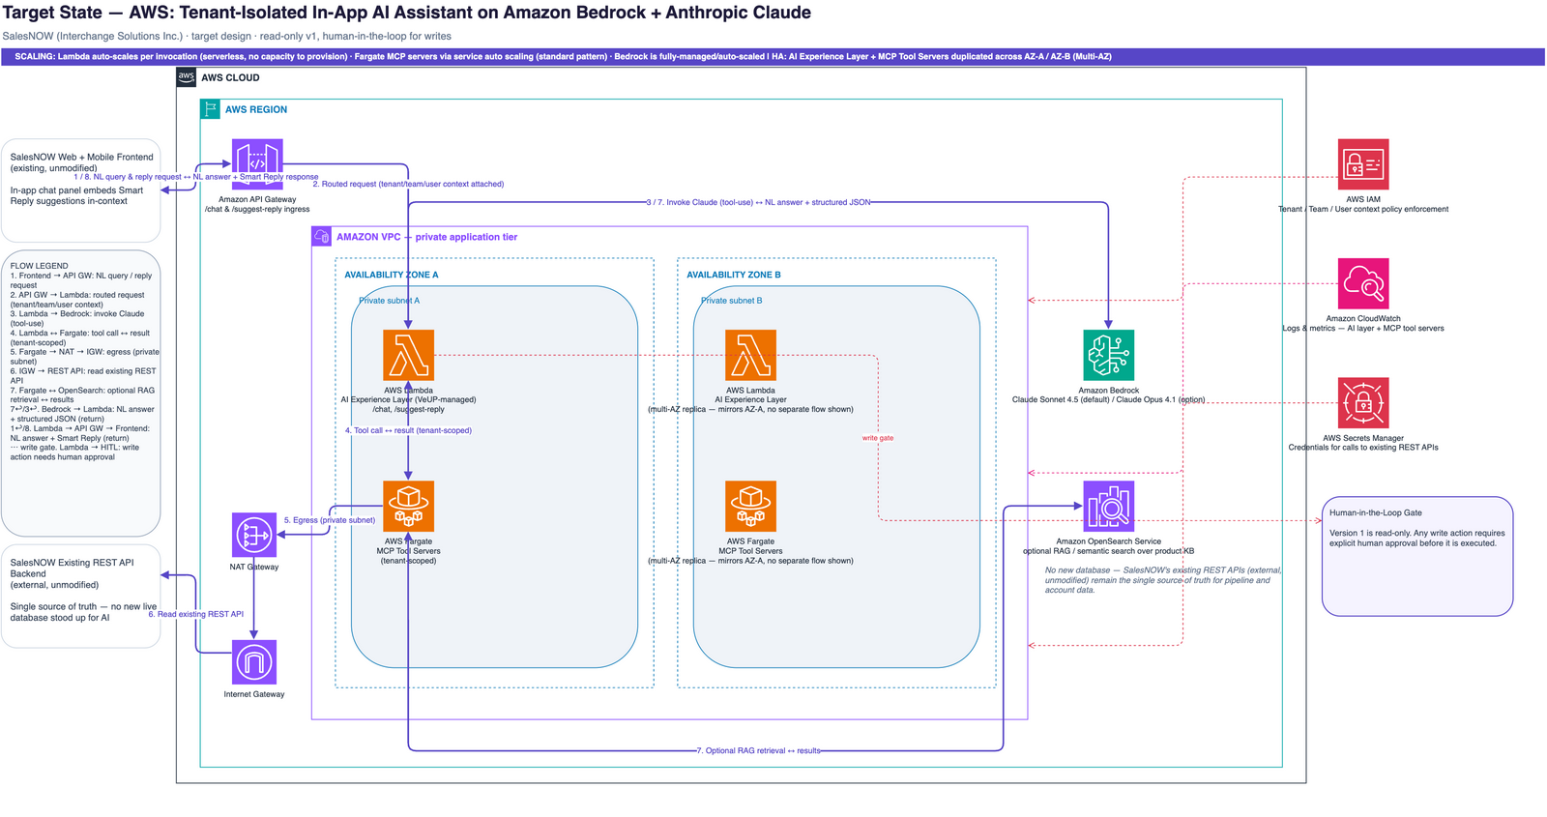Screen dimensions: 1547x817
Task: Select the red "write gate" label
Action: pos(878,438)
